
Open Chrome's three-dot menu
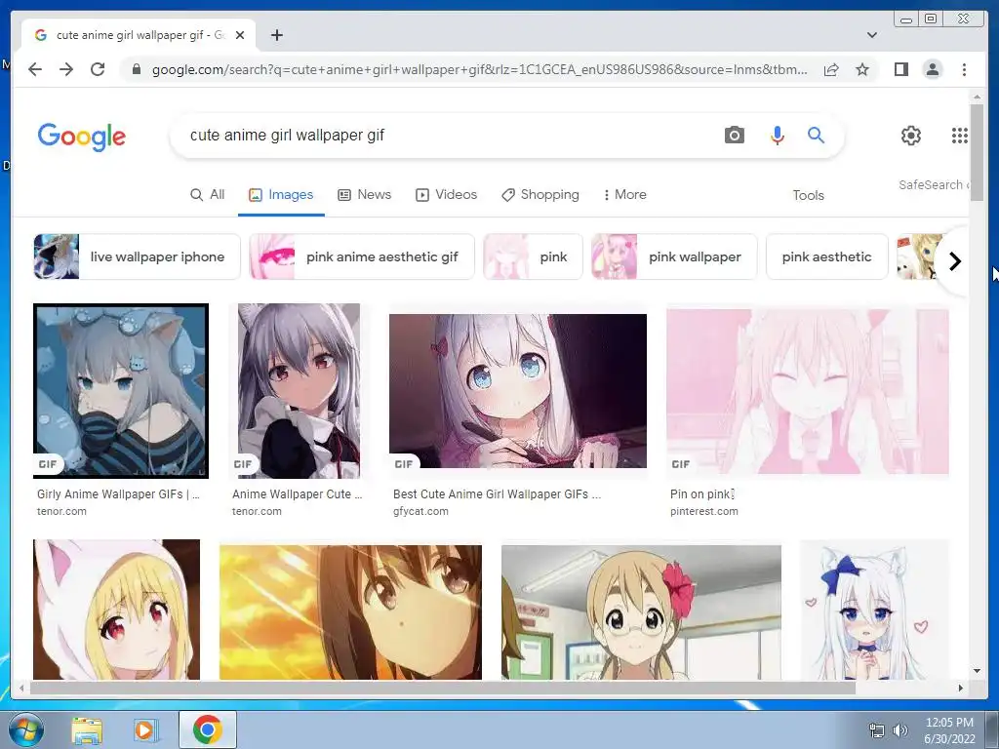pyautogui.click(x=964, y=69)
